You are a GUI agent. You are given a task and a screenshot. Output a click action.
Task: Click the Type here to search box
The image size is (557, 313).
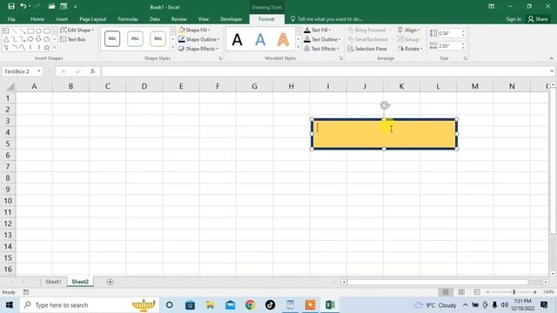(x=90, y=305)
